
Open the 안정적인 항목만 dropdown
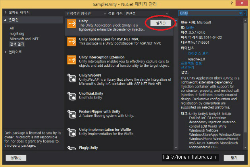pos(86,14)
